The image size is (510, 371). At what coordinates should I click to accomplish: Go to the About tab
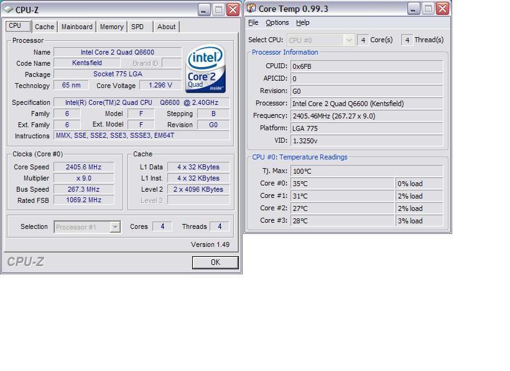[166, 27]
